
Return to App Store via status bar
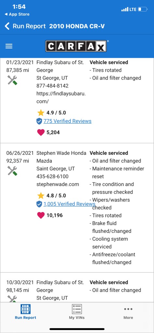17,14
